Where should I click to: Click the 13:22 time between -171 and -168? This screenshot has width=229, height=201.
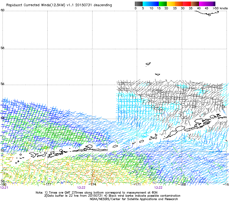(158, 187)
